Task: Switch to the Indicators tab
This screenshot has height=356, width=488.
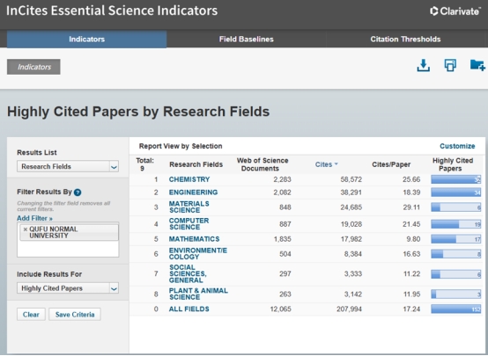Action: (86, 40)
